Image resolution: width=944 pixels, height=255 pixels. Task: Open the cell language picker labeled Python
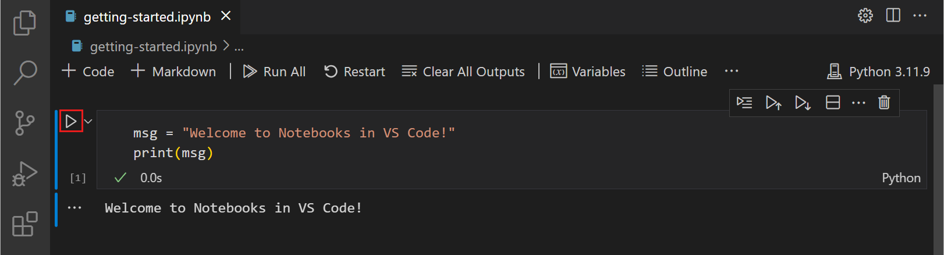[x=901, y=178]
